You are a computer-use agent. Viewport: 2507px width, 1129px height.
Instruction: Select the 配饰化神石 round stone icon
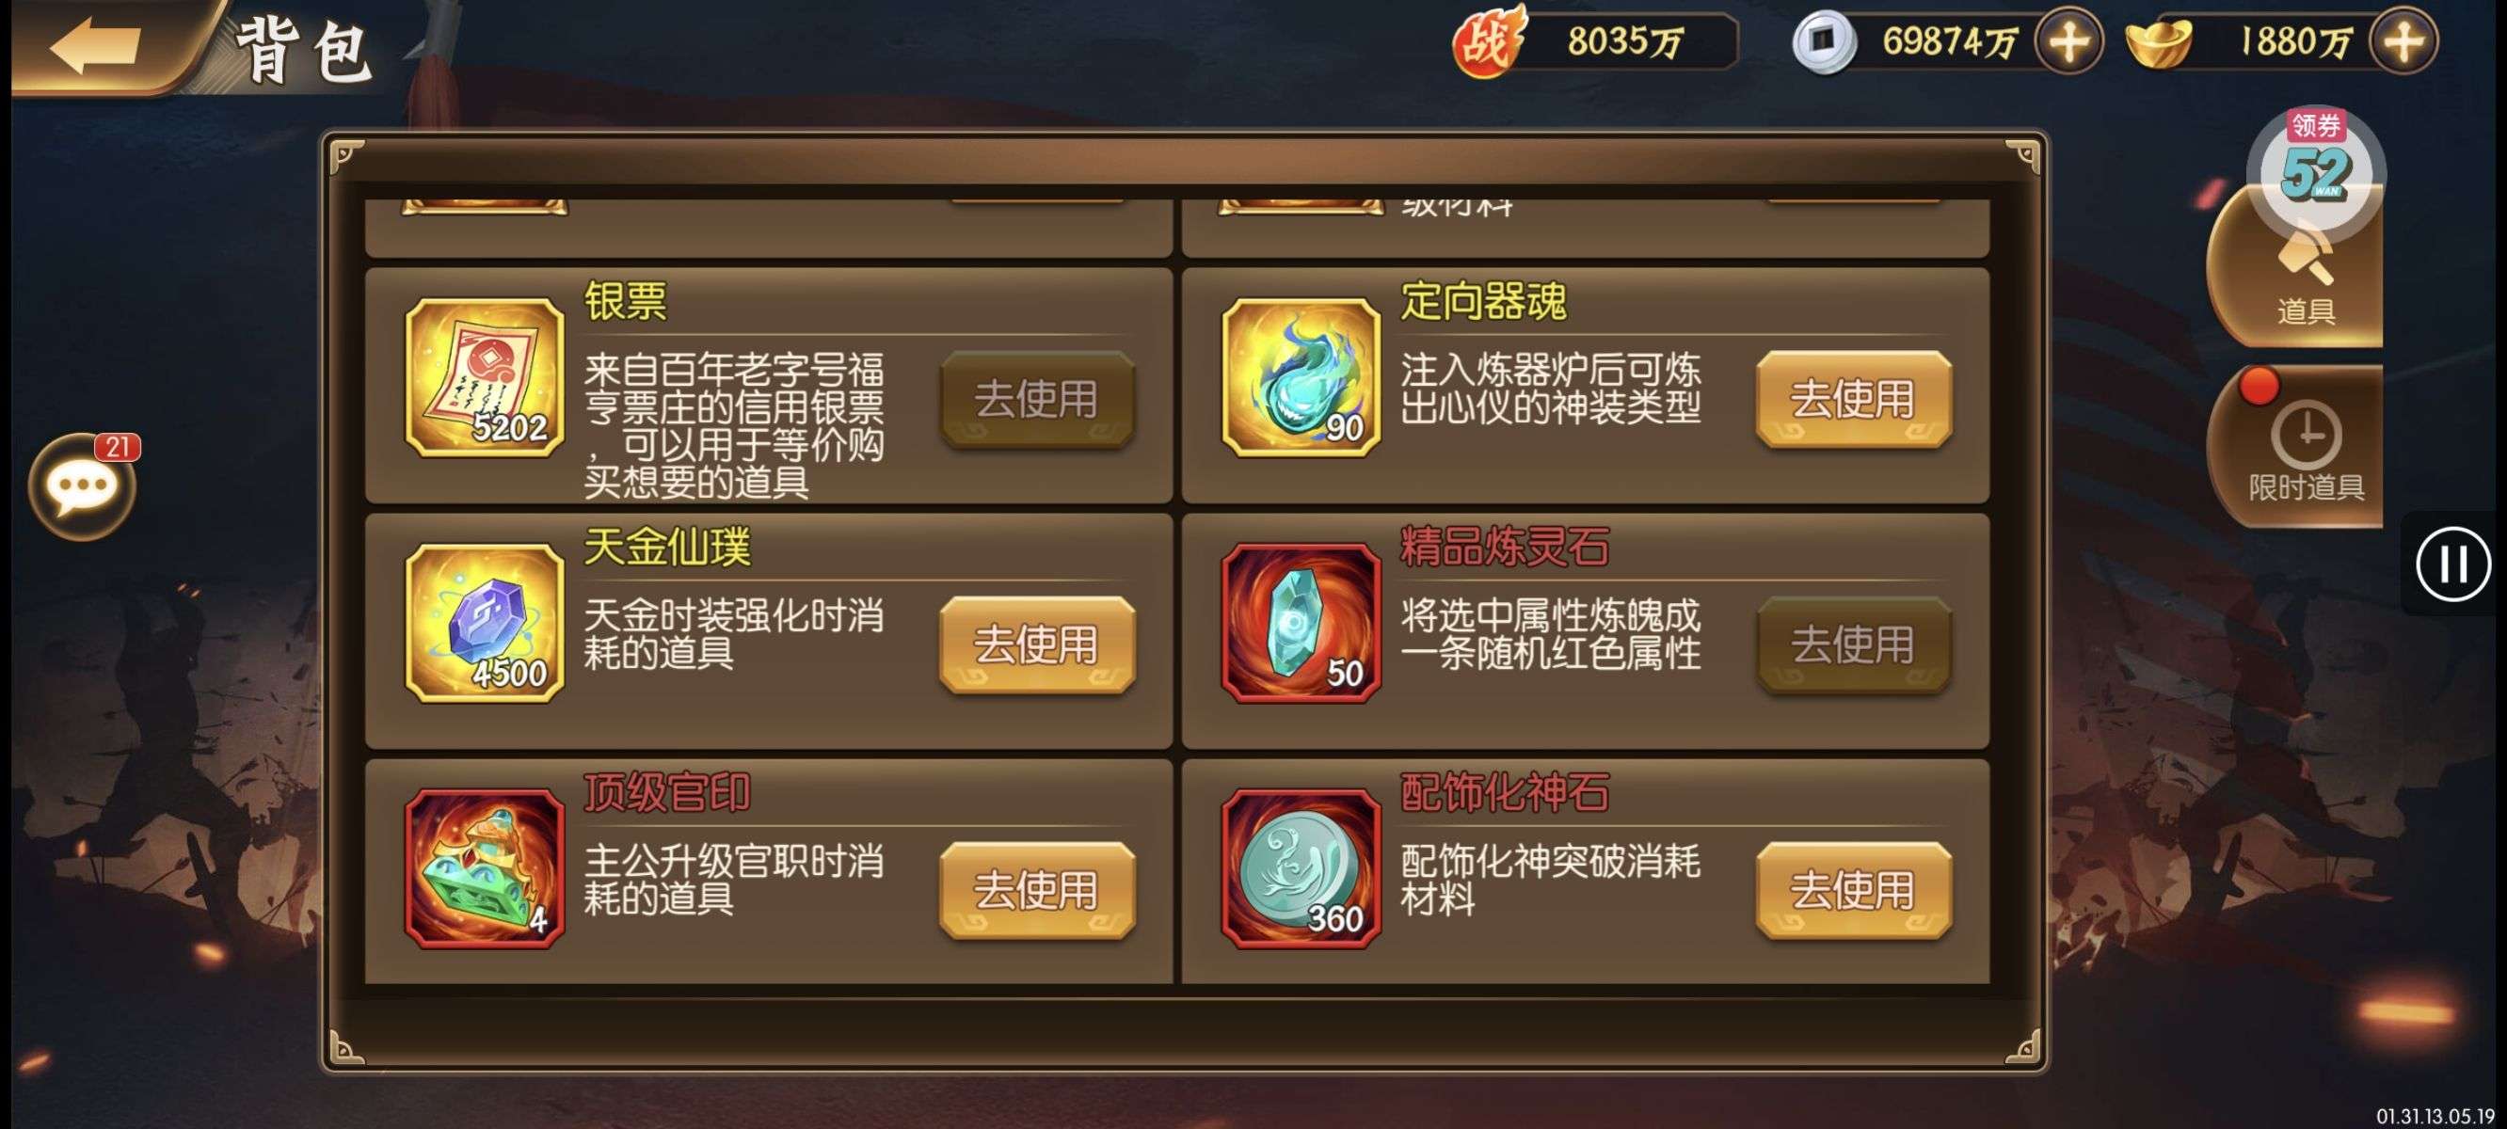pos(1301,868)
